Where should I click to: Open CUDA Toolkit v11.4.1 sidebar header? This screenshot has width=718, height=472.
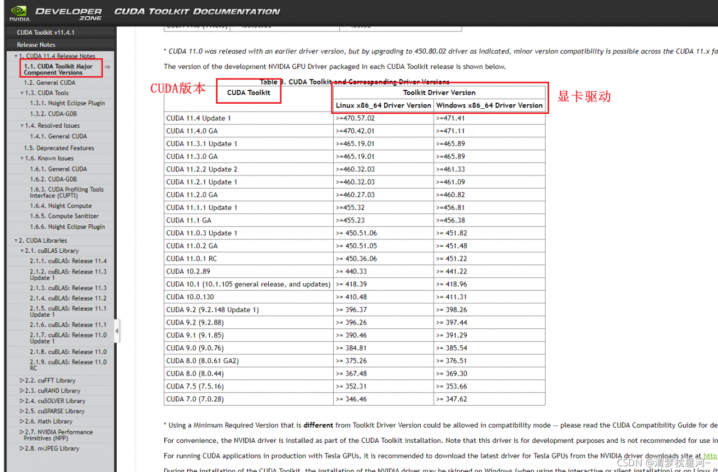click(x=45, y=33)
